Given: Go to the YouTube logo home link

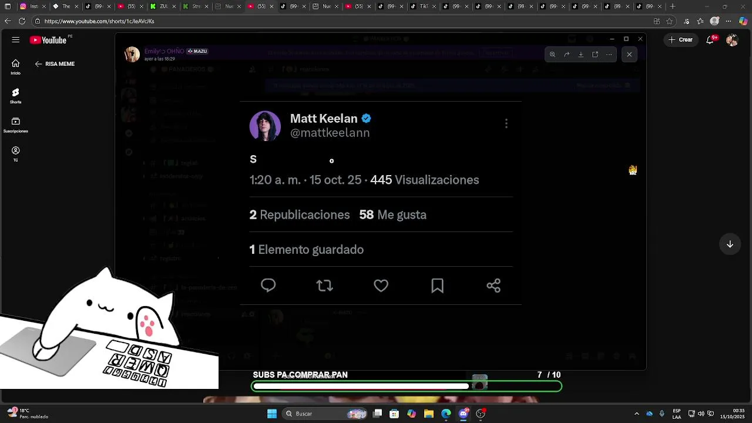Looking at the screenshot, I should pyautogui.click(x=49, y=40).
